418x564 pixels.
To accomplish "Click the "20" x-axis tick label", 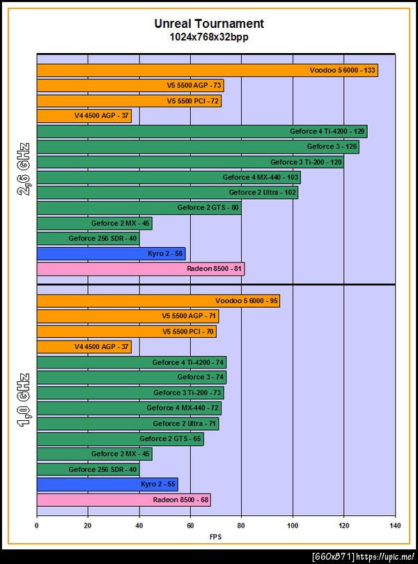I will (88, 526).
